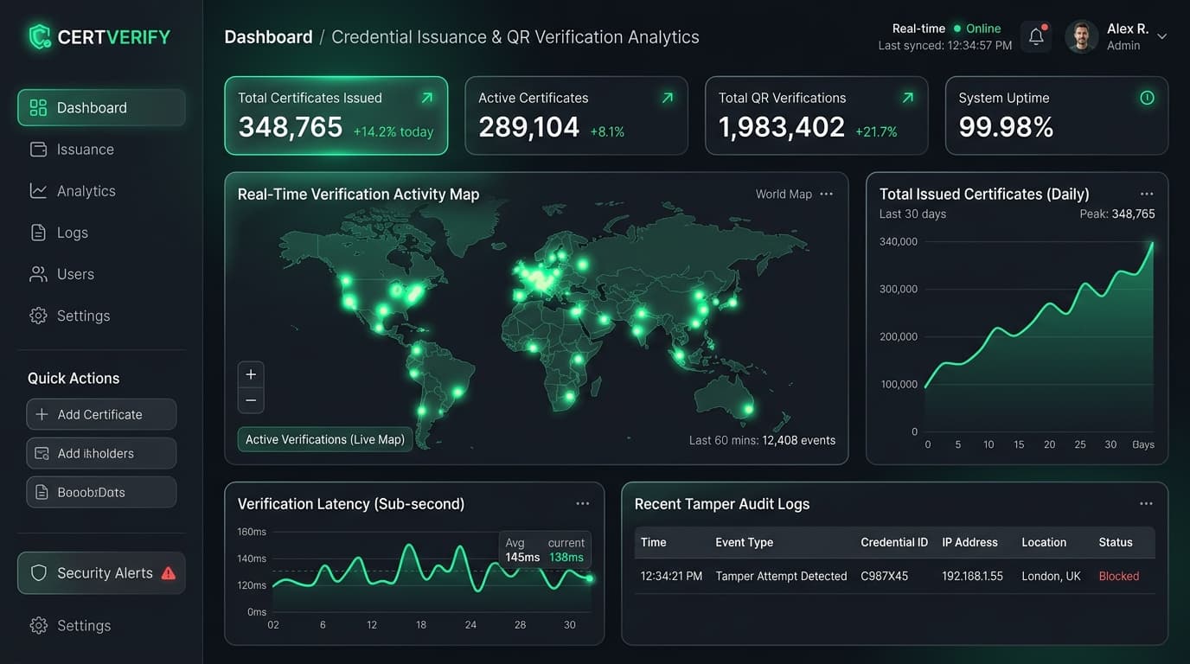The image size is (1190, 664).
Task: Click the 12,408 events count
Action: 798,440
